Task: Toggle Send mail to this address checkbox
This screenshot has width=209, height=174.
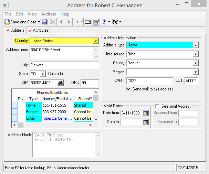Action: [x=128, y=89]
